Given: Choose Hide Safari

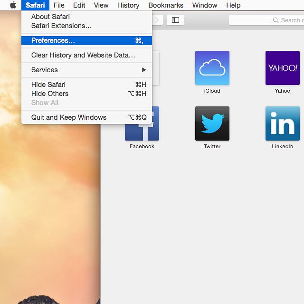Looking at the screenshot, I should pyautogui.click(x=86, y=85).
